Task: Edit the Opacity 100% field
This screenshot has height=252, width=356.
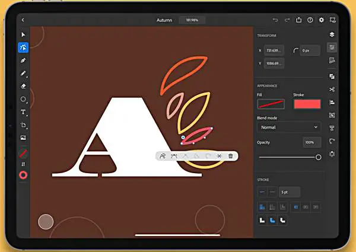Action: [x=312, y=142]
